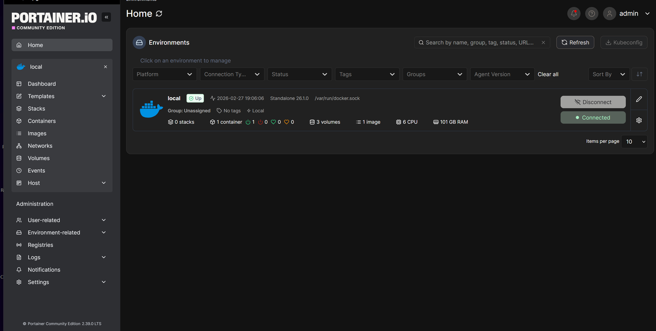Click the Portainer.io logo

point(54,18)
